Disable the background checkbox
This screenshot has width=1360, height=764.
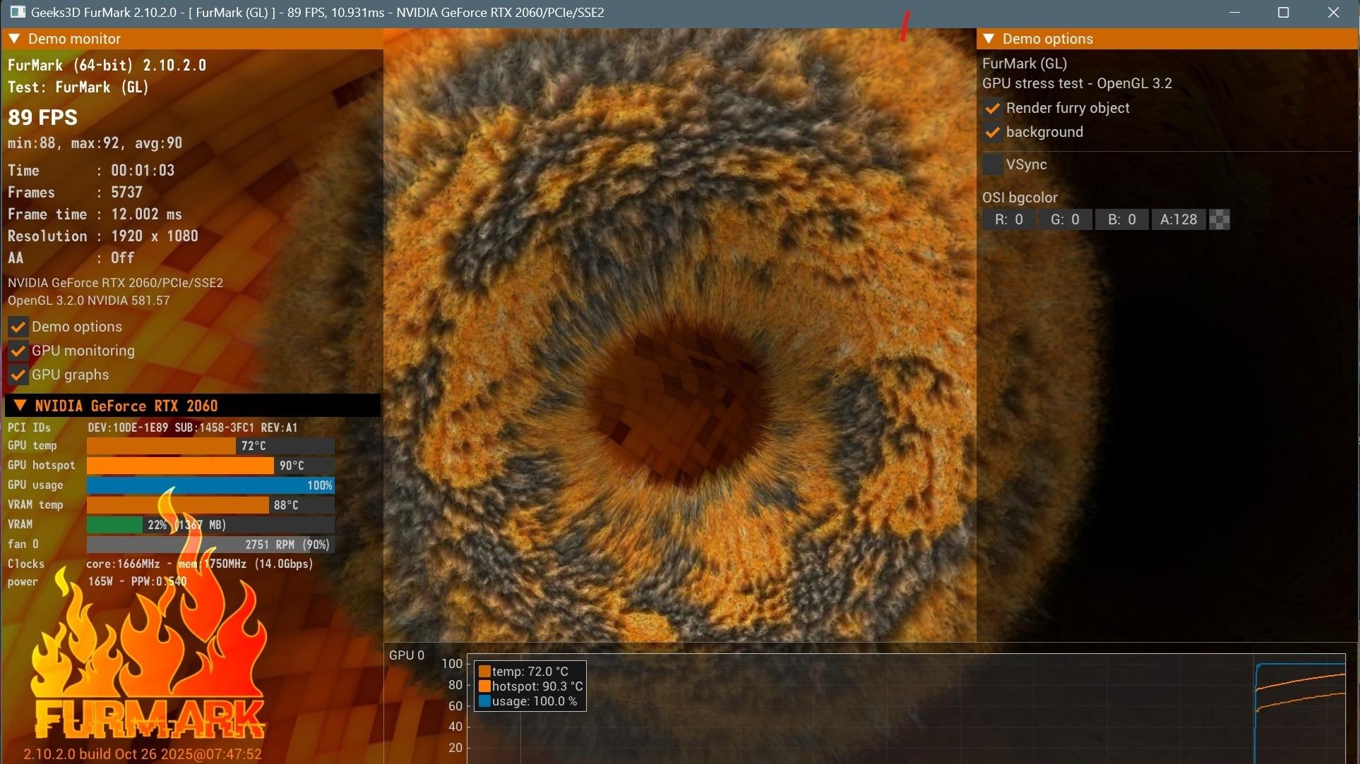(992, 132)
